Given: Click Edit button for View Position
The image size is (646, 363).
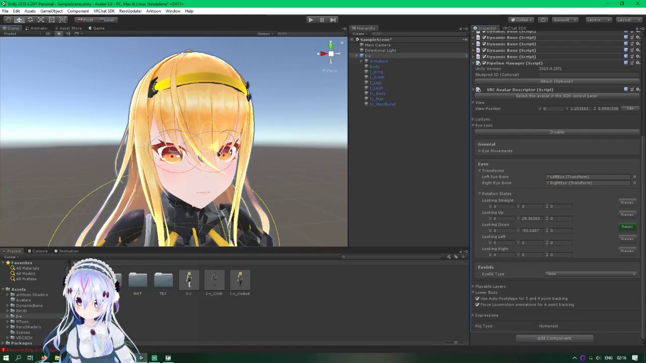Looking at the screenshot, I should (x=630, y=108).
